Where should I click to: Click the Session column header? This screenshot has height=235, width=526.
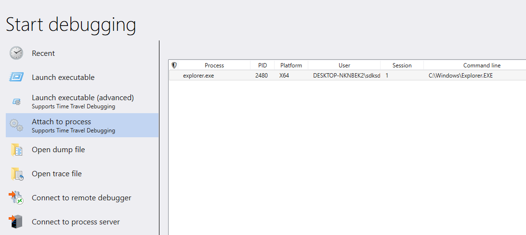402,65
